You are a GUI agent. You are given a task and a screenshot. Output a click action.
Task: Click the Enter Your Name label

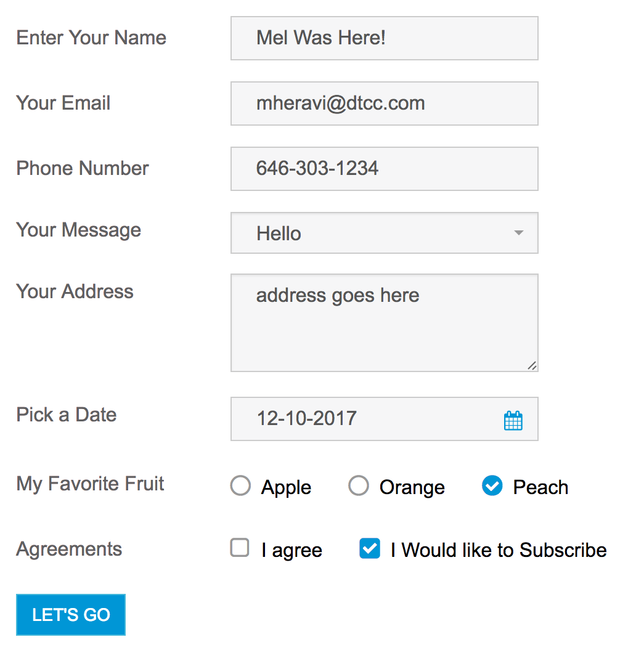[x=91, y=38]
